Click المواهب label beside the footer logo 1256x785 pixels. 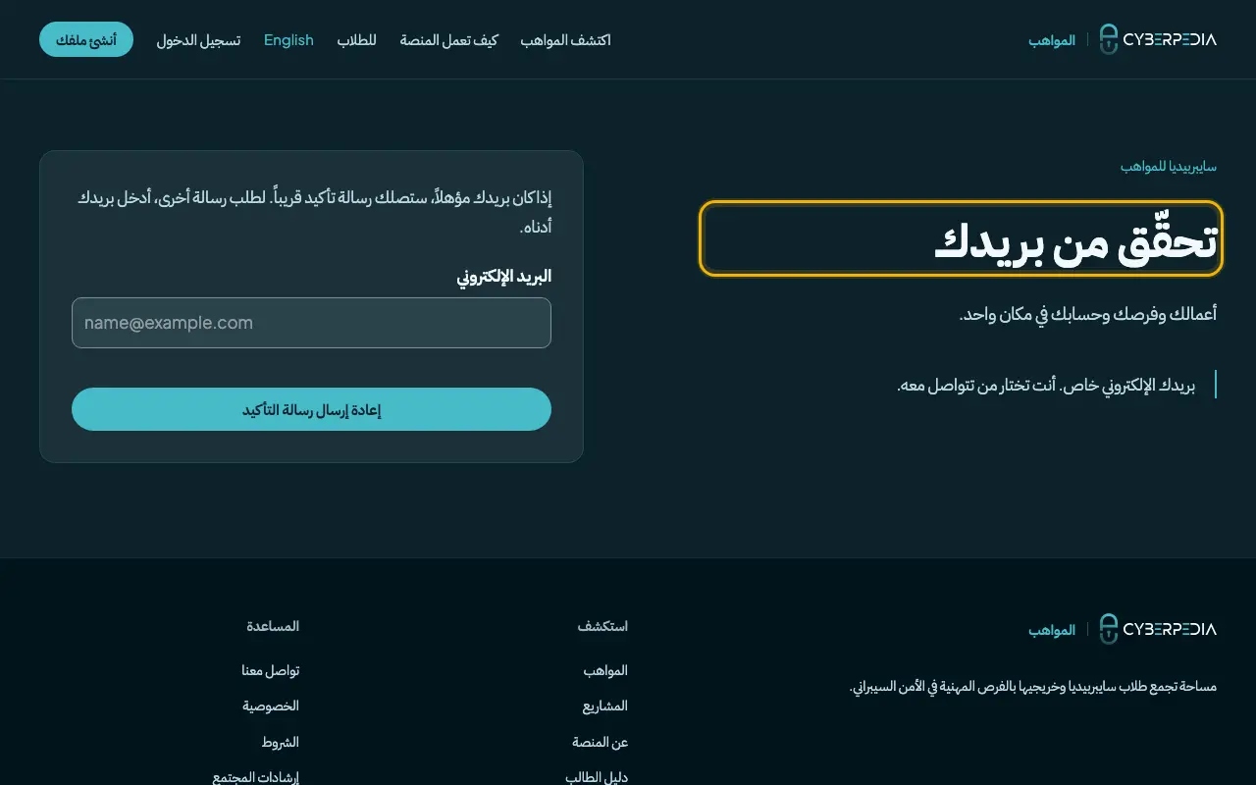click(x=1052, y=630)
